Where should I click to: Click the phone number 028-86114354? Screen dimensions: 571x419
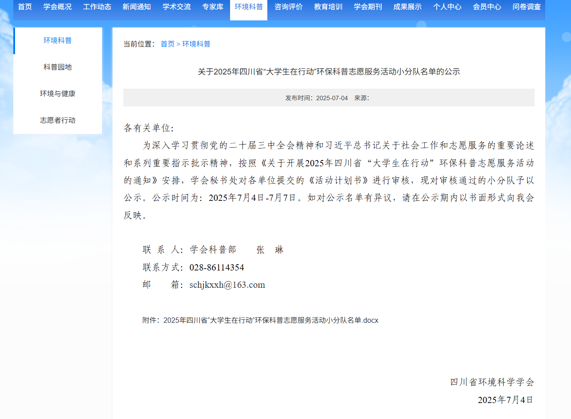click(x=217, y=268)
